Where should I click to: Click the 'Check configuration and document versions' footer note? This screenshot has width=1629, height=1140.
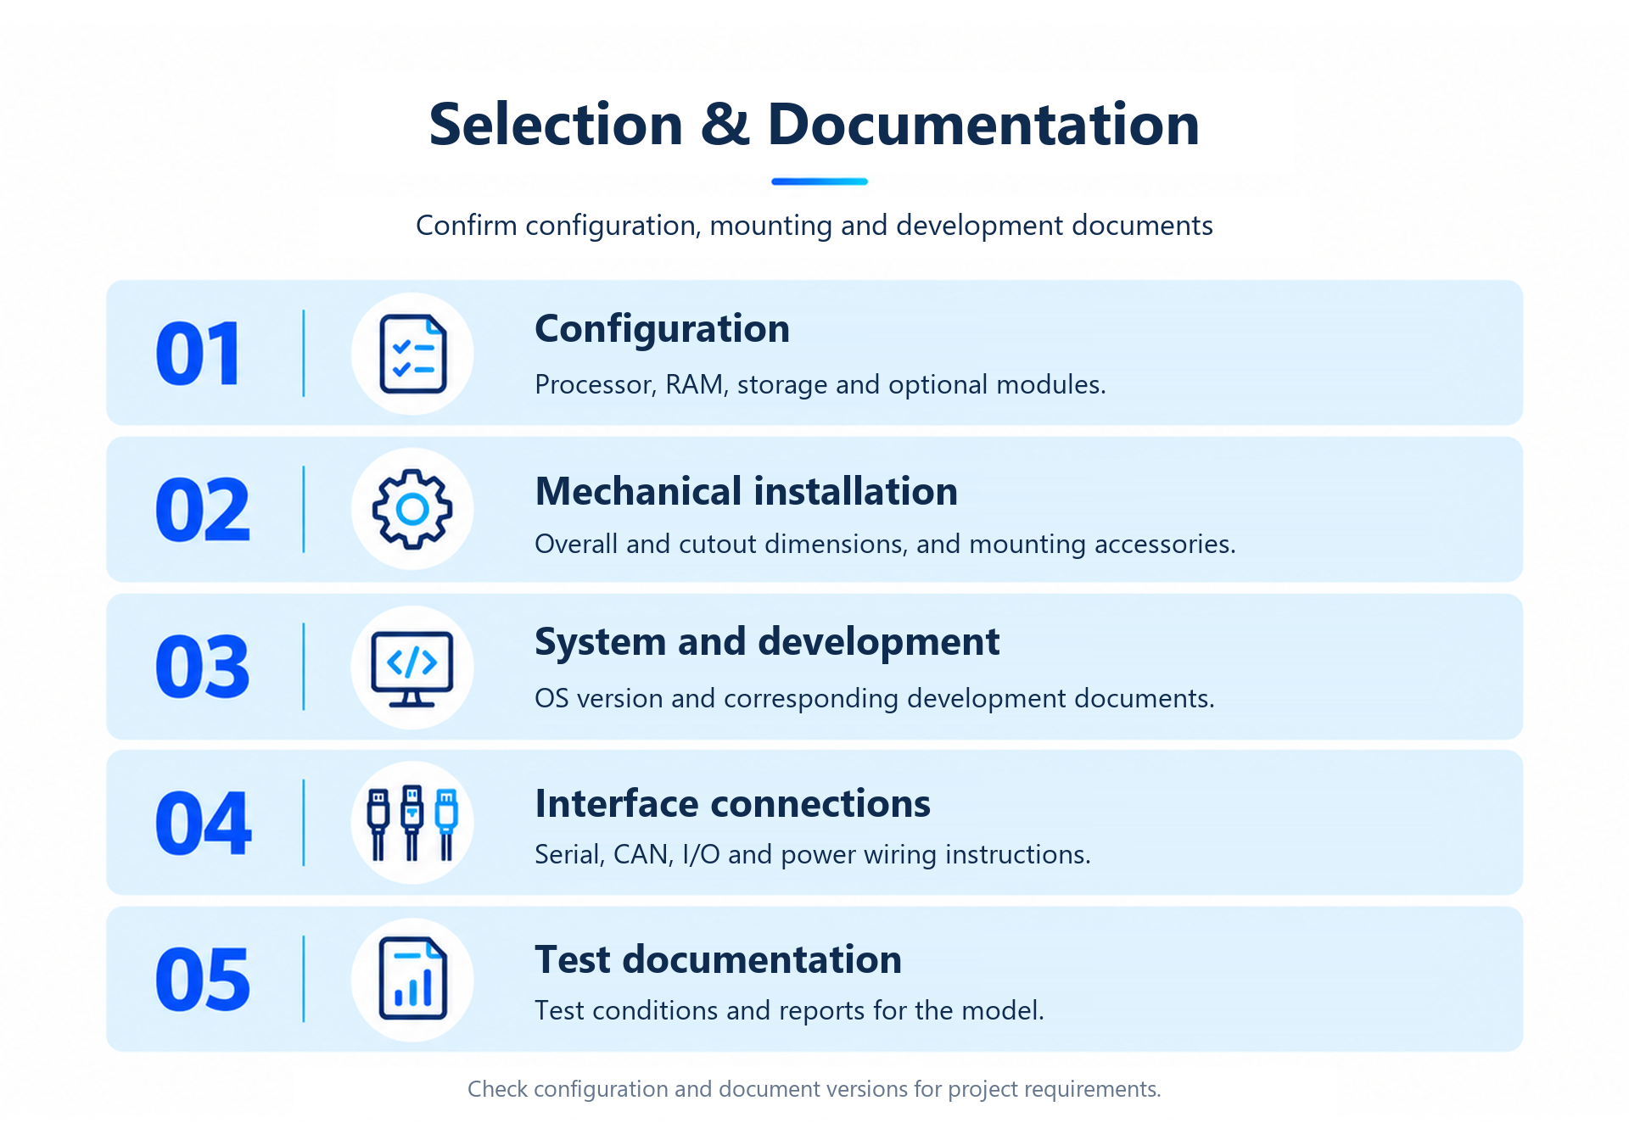coord(814,1089)
